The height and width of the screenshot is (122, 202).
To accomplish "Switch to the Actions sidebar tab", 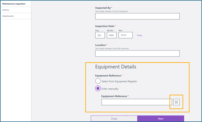I will pos(6,10).
